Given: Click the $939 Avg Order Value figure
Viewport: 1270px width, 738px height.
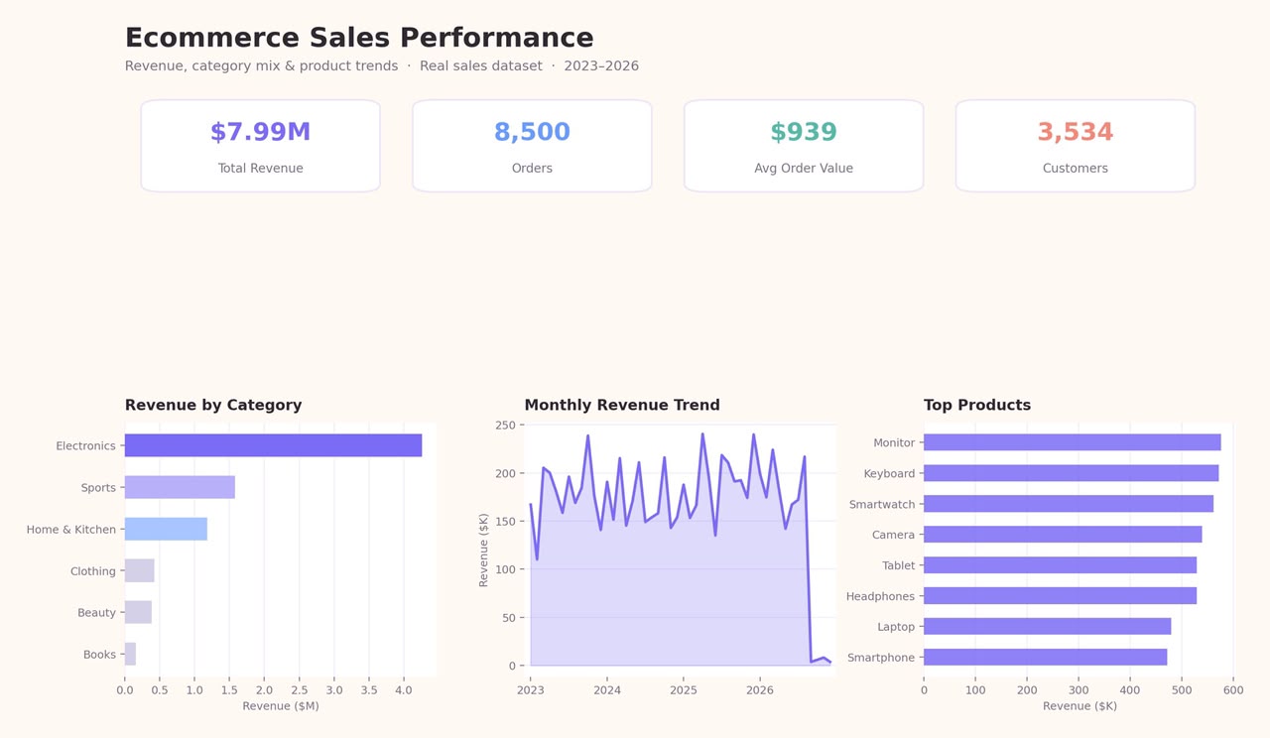Looking at the screenshot, I should click(804, 133).
